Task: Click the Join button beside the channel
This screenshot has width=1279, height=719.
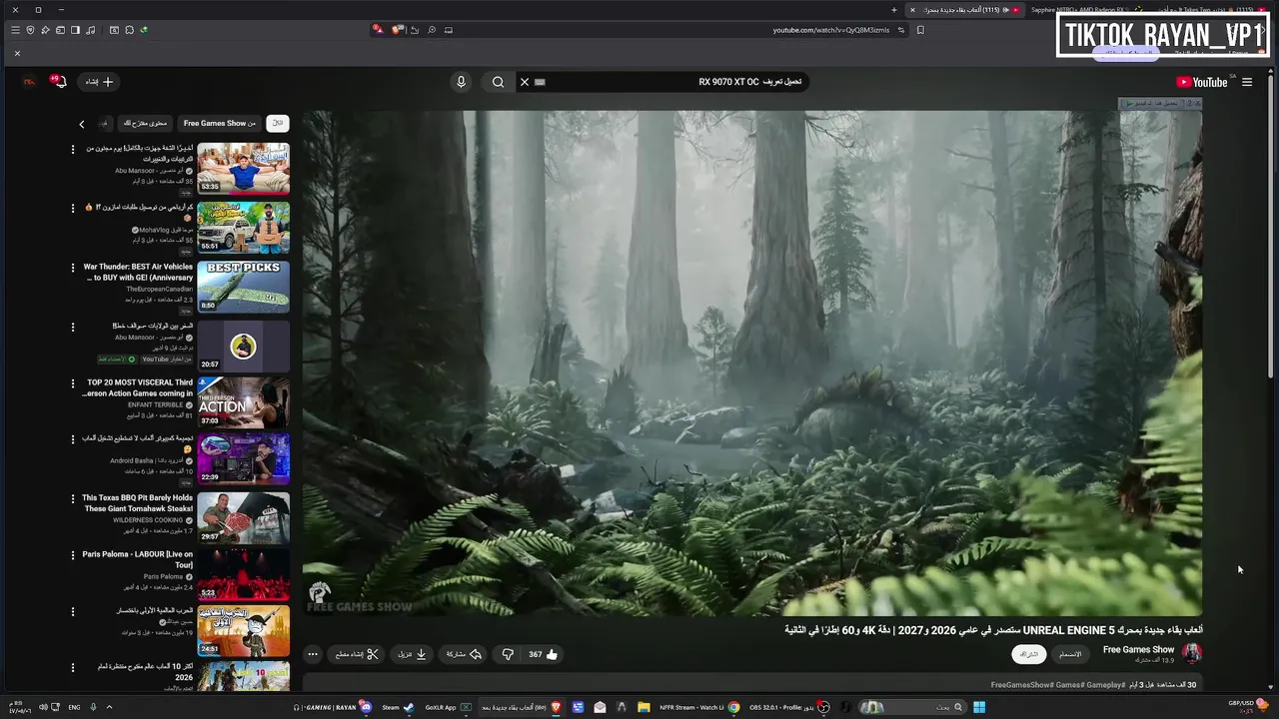Action: 1070,654
